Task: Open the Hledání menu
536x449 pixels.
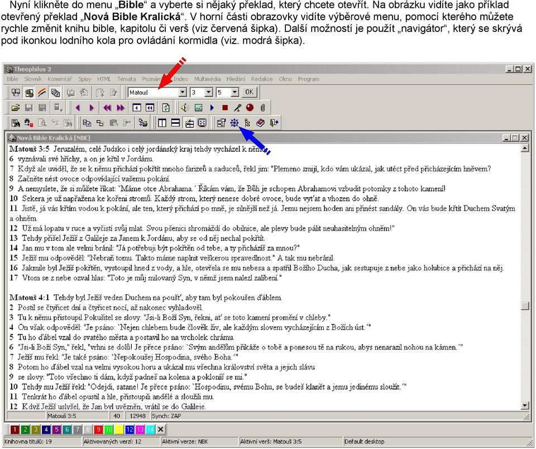Action: click(x=236, y=79)
